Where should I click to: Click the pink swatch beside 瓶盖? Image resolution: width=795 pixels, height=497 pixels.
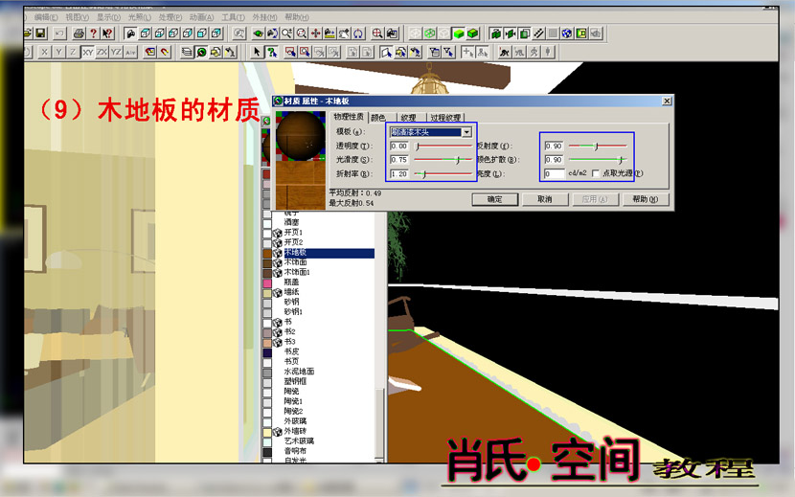267,282
